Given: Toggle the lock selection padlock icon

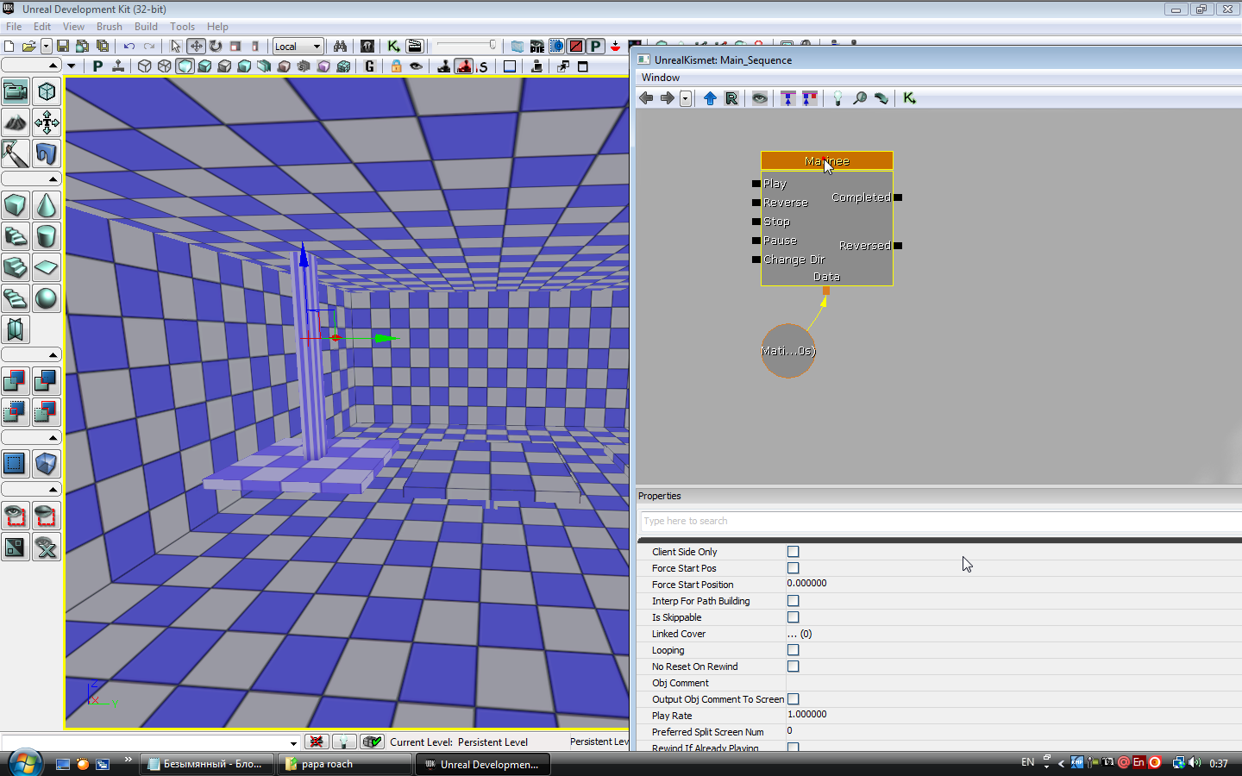Looking at the screenshot, I should pyautogui.click(x=396, y=66).
